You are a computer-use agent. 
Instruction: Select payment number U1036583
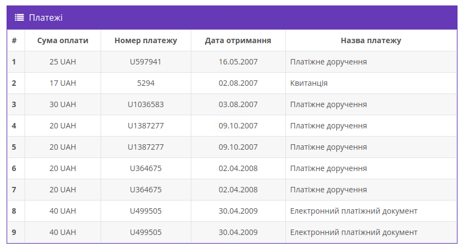coord(145,104)
